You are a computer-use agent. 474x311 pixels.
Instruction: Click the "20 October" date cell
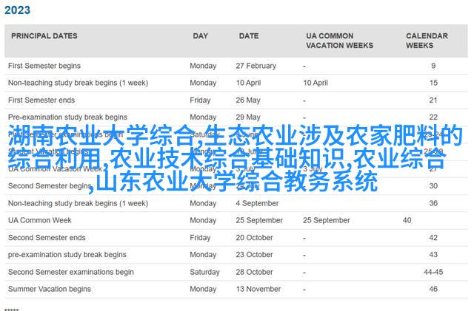pyautogui.click(x=254, y=238)
